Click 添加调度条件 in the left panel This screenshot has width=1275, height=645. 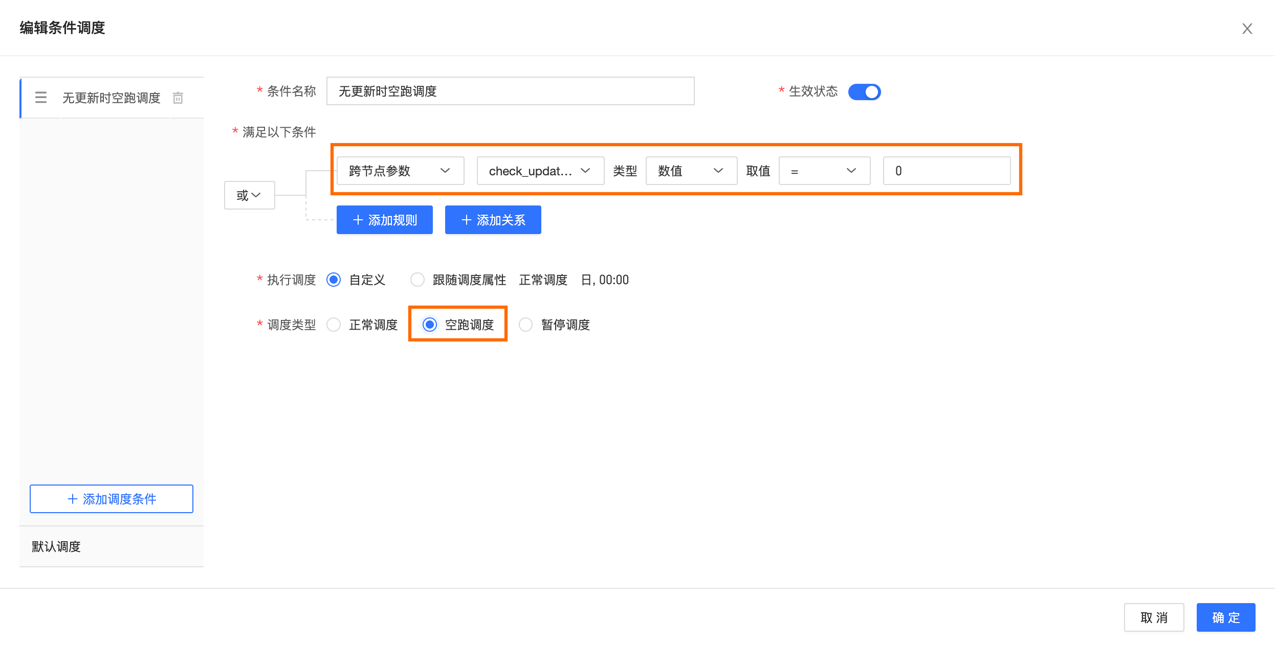[x=112, y=499]
